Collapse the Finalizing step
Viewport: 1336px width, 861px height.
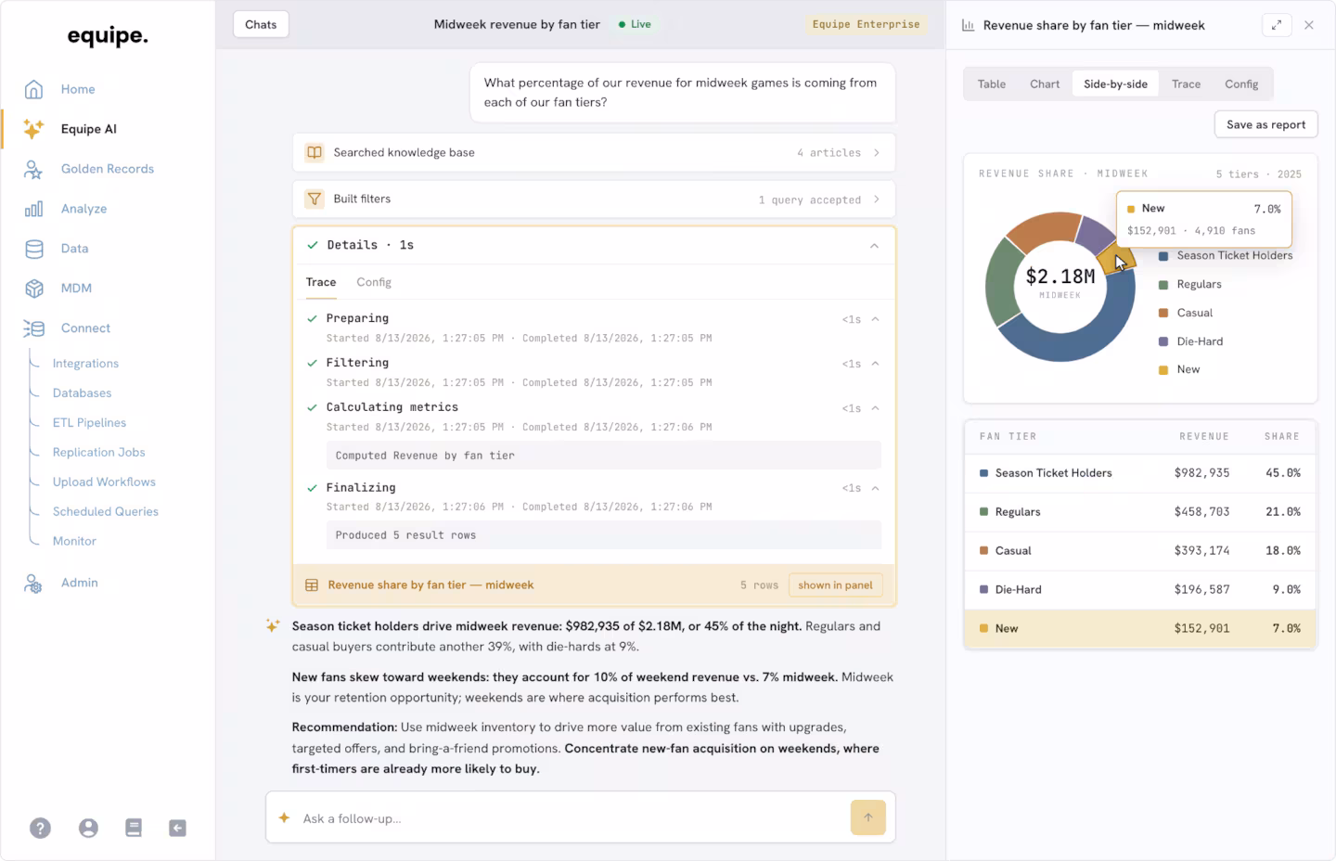tap(875, 488)
